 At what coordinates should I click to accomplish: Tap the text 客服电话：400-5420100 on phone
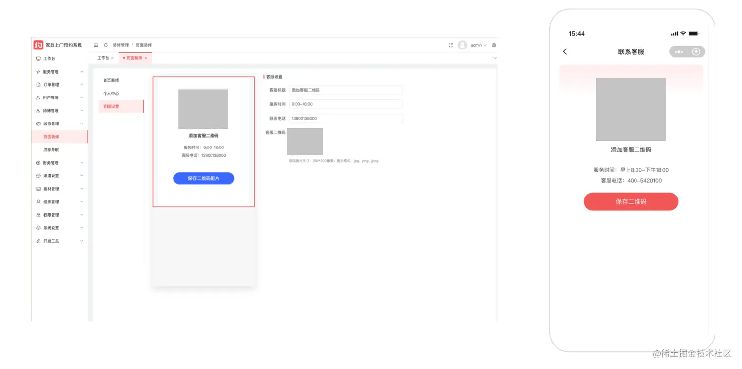point(631,181)
